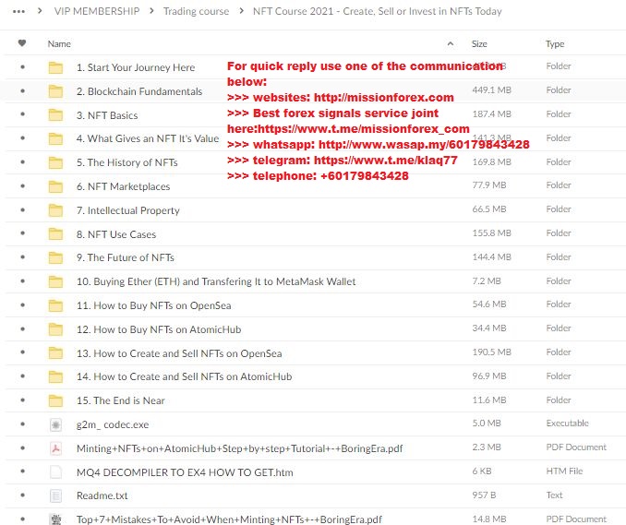Select blank file icon of MQ4 DECOMPILER htm

(55, 471)
